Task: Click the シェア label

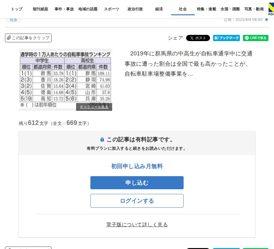Action: tap(175, 38)
